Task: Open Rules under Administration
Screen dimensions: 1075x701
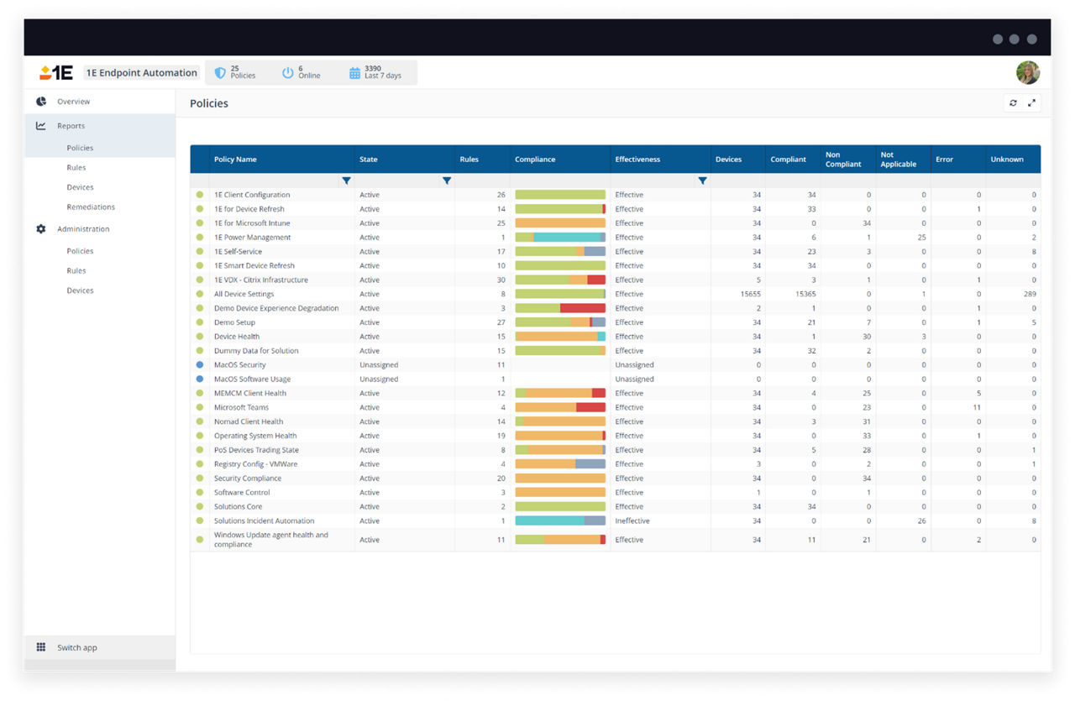Action: (76, 270)
